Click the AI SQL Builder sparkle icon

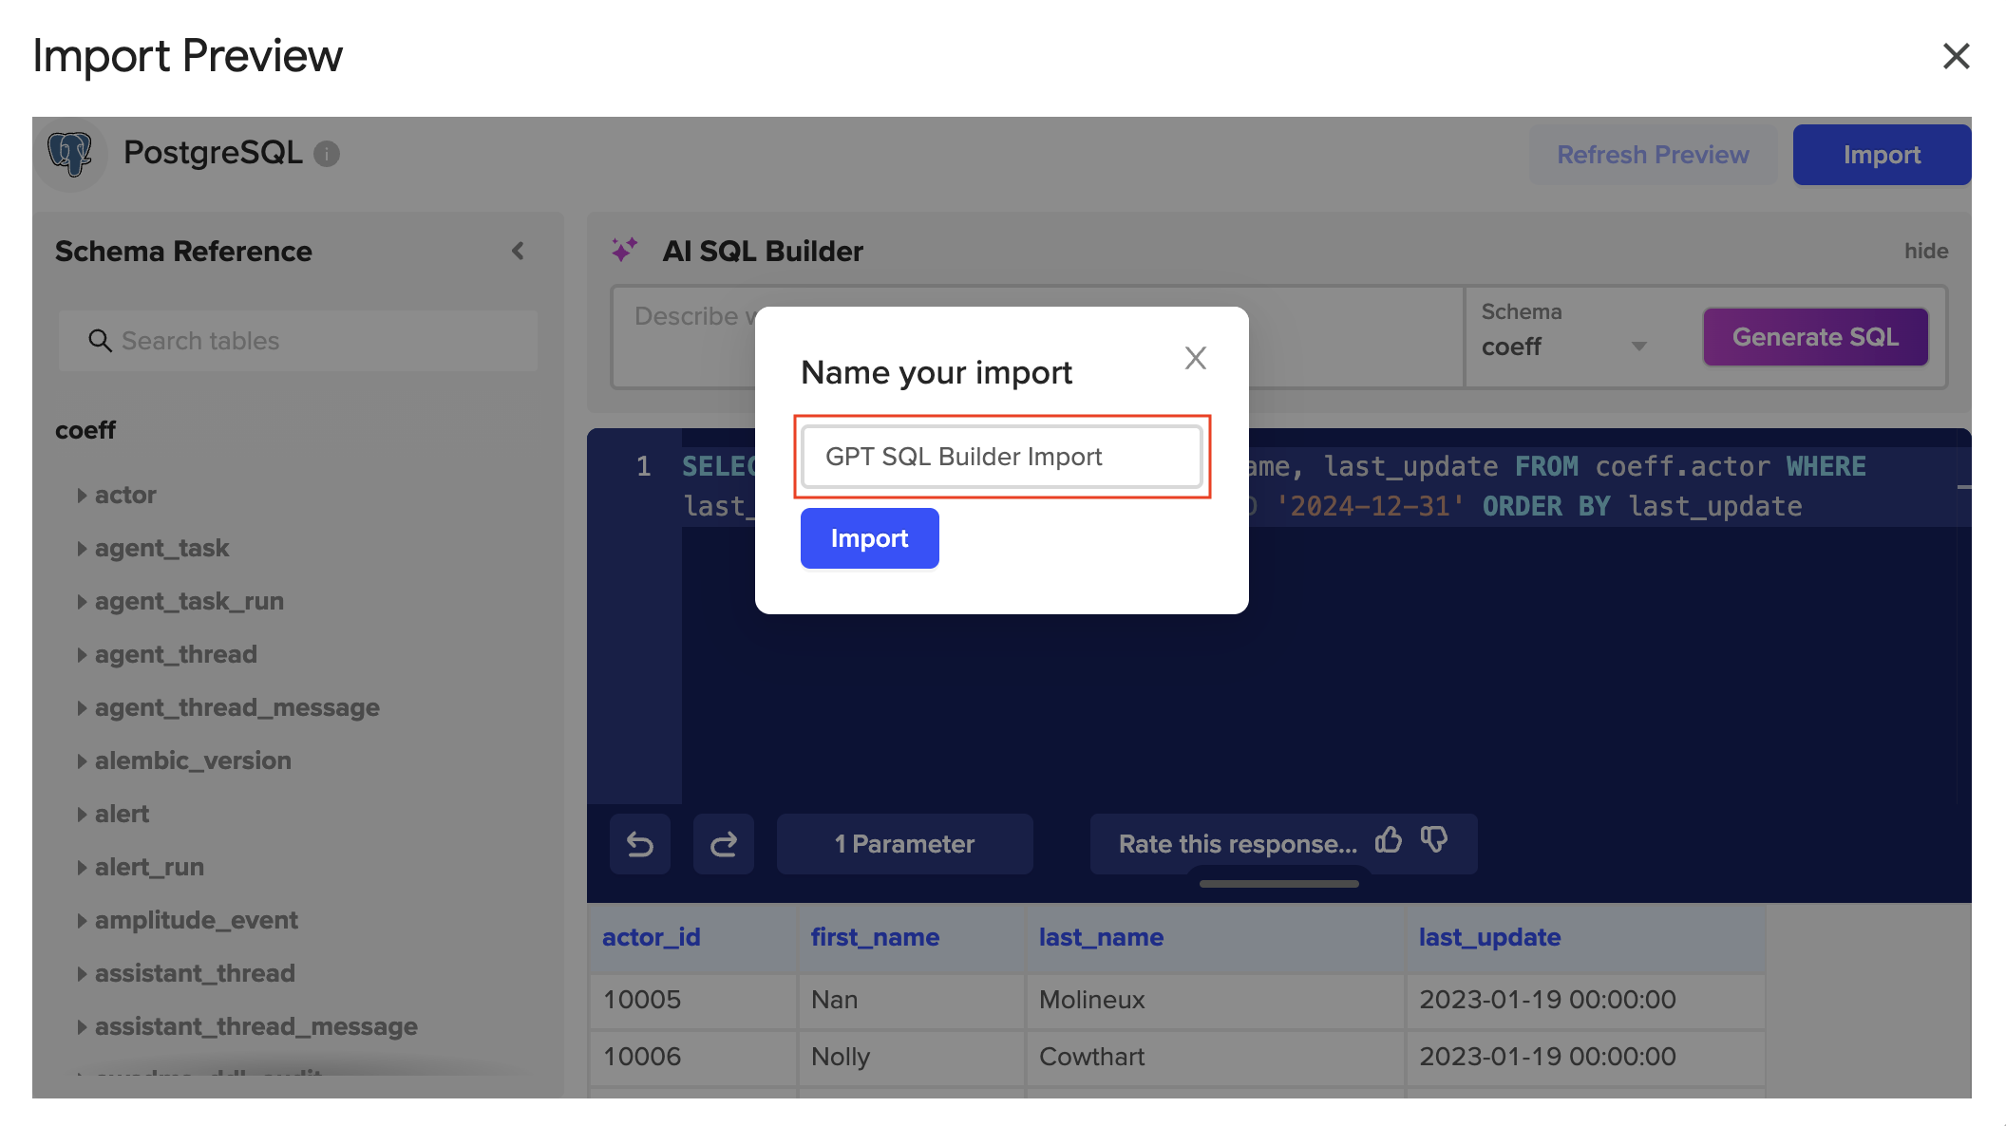(624, 250)
